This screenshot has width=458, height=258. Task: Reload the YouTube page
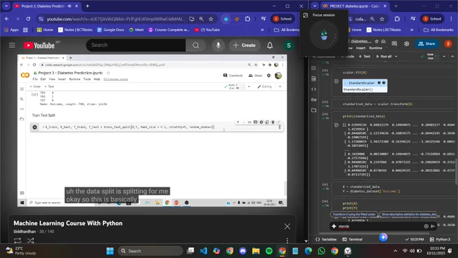click(x=28, y=19)
